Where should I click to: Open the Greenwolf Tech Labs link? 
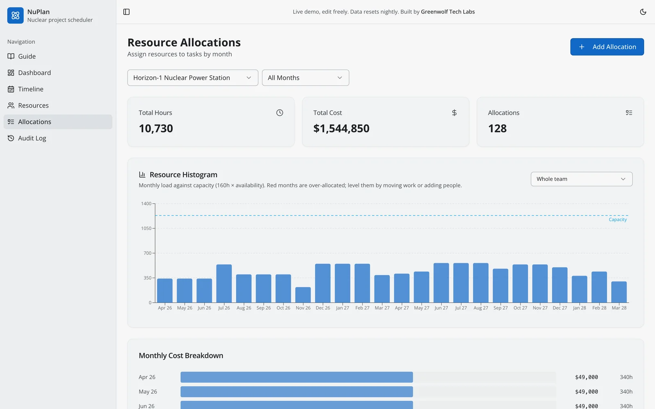(448, 12)
